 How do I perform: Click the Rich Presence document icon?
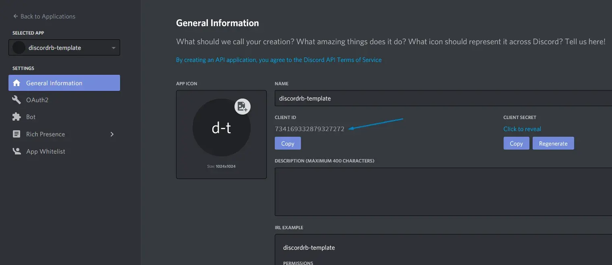coord(17,134)
